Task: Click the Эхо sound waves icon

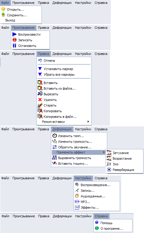Action: coord(109,164)
